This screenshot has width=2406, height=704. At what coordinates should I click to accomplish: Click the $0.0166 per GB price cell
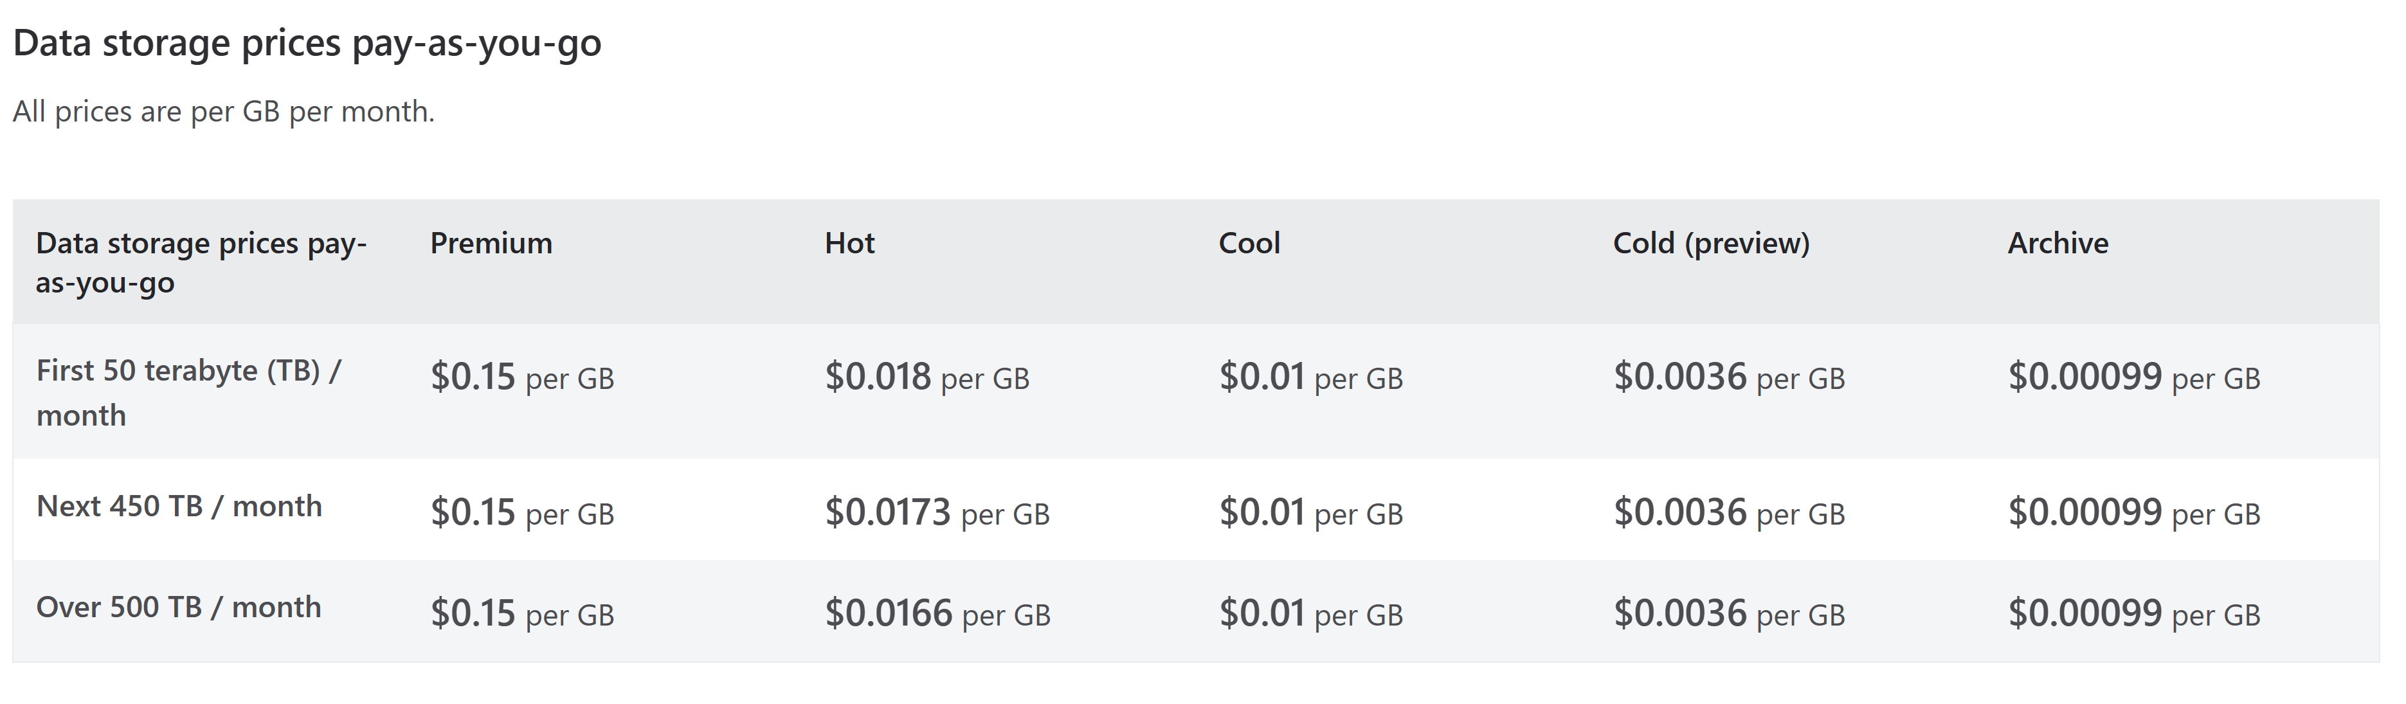pyautogui.click(x=937, y=613)
